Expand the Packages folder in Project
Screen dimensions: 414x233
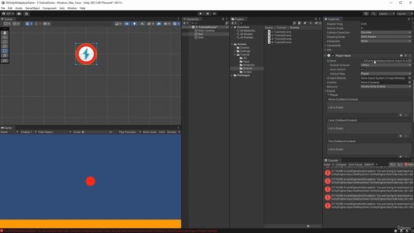click(x=232, y=75)
